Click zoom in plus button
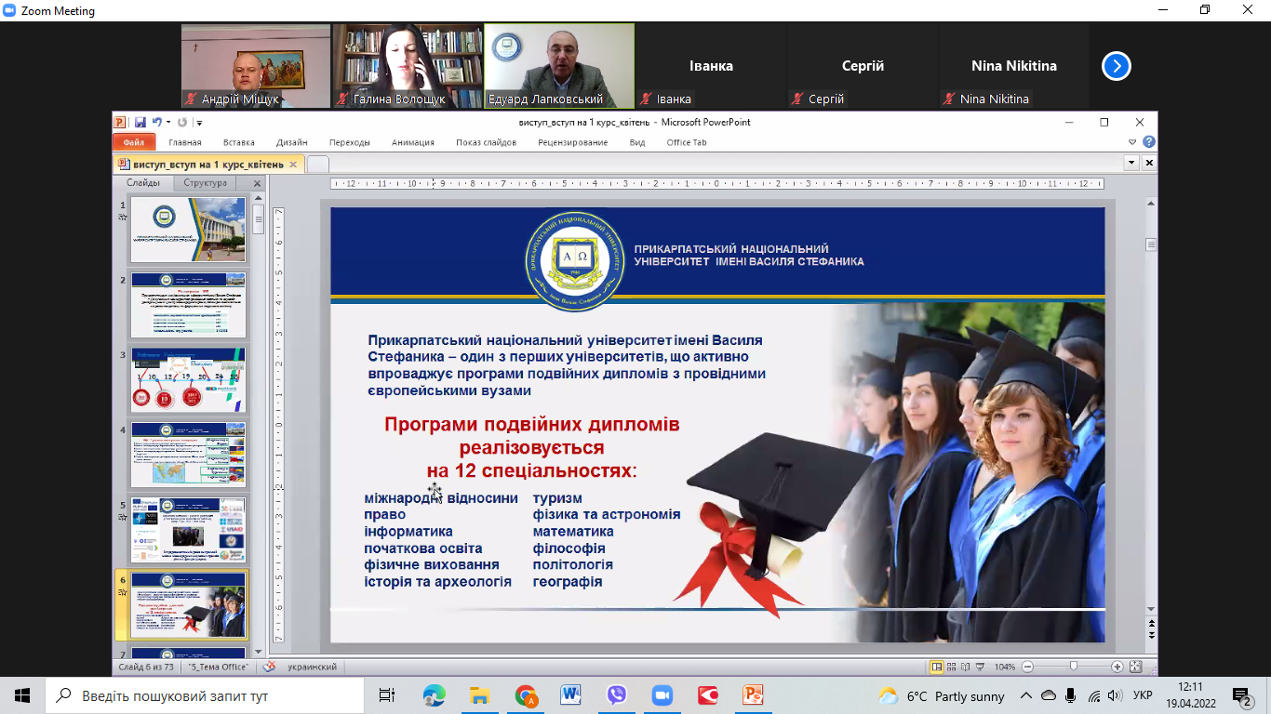1271x714 pixels. tap(1117, 668)
